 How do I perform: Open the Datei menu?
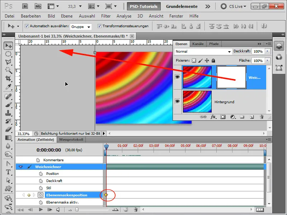click(x=10, y=16)
